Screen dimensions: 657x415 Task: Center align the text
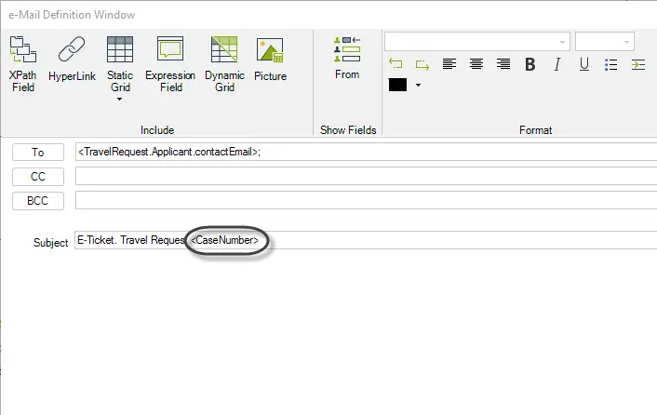tap(476, 64)
